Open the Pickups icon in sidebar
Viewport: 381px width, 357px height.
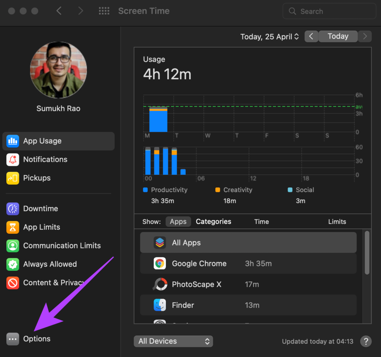point(13,178)
